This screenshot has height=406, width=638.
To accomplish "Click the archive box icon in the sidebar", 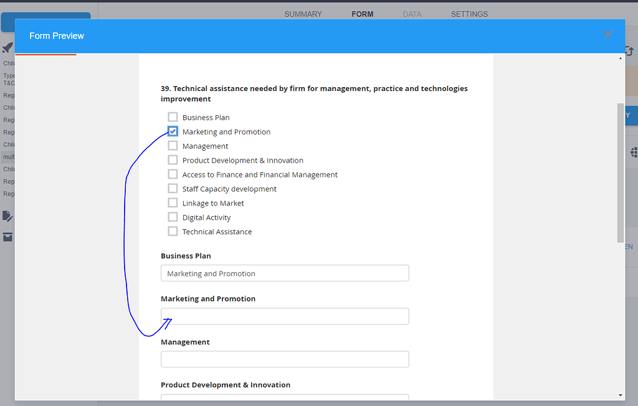I will [x=7, y=237].
